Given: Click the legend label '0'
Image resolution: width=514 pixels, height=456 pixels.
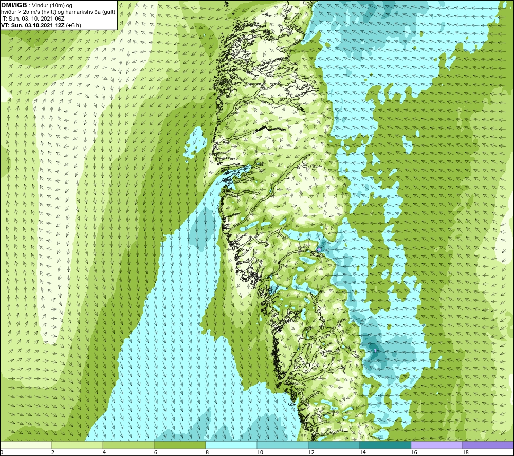Looking at the screenshot, I should (x=2, y=453).
